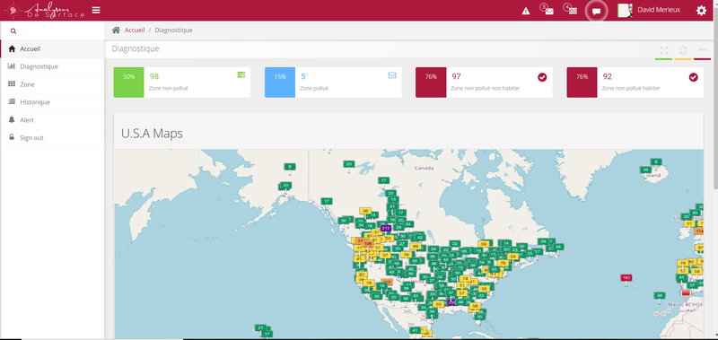Select the green 8 marker near Iceland

tap(656, 162)
